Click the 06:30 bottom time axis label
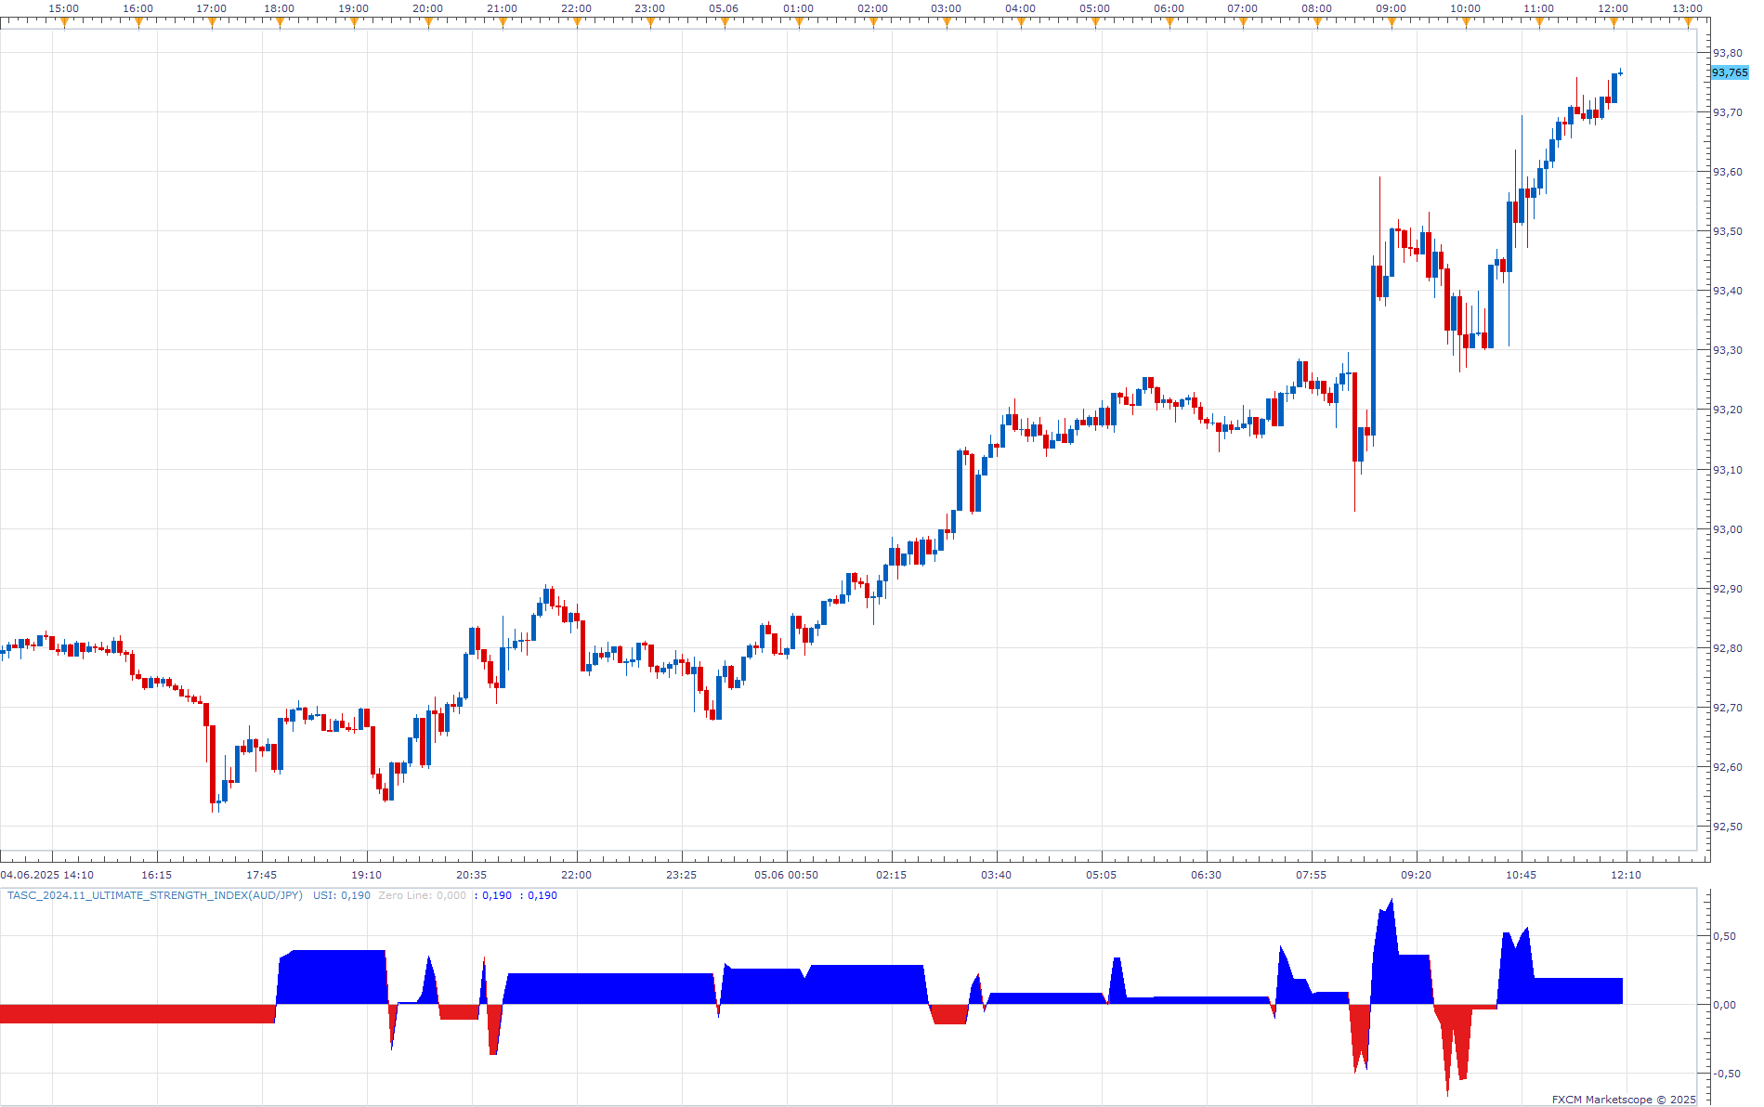 tap(1206, 875)
